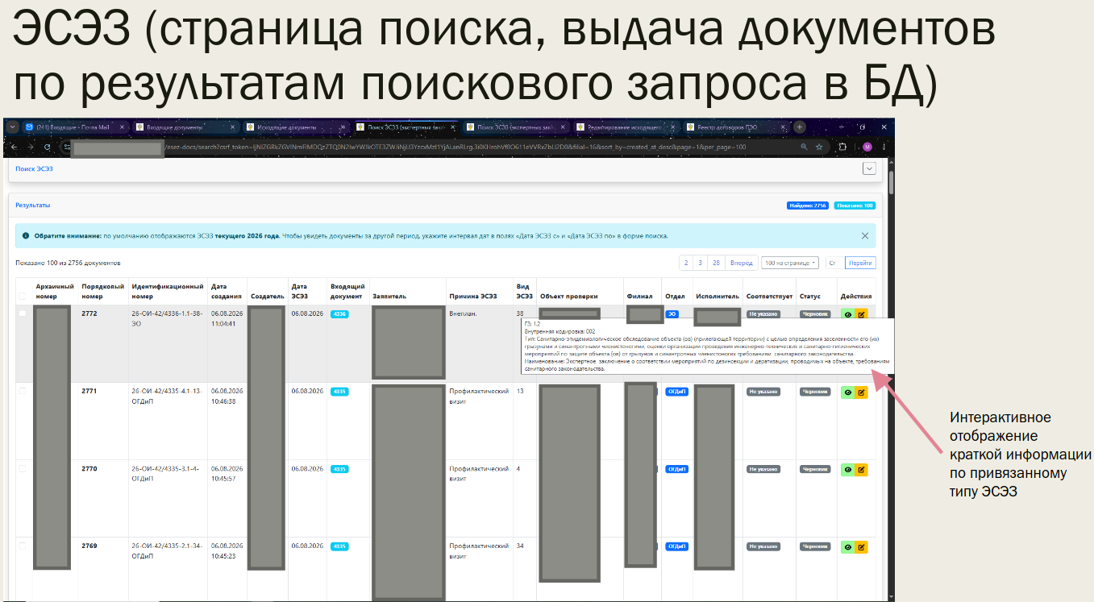
Task: Click the 'Найдено: 2756' badge
Action: pyautogui.click(x=808, y=206)
